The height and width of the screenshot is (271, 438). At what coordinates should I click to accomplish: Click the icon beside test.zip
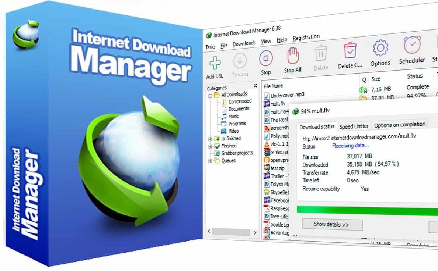[x=267, y=168]
